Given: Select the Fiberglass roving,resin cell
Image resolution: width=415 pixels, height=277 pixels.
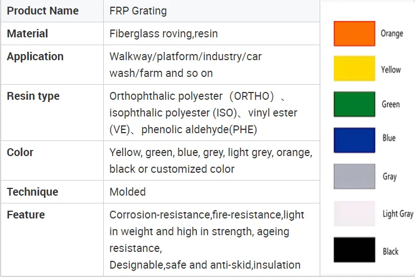Looking at the screenshot, I should (163, 33).
